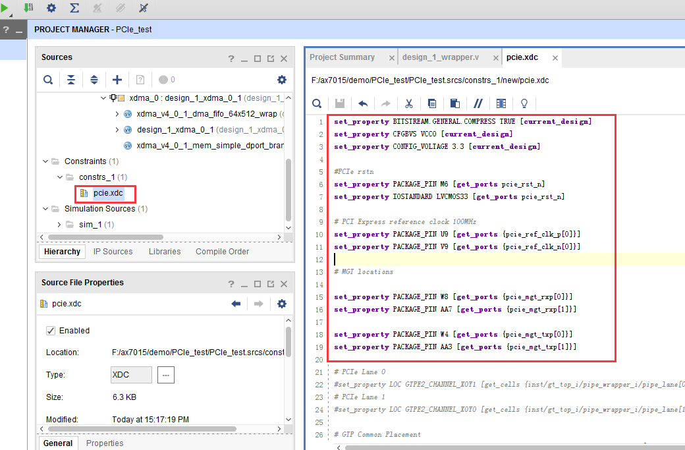Viewport: 685px width, 450px height.
Task: Switch to design_1_wrapper.v tab
Action: pos(441,57)
